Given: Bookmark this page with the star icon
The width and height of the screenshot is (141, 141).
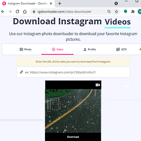Looking at the screenshot, I should (x=116, y=12).
